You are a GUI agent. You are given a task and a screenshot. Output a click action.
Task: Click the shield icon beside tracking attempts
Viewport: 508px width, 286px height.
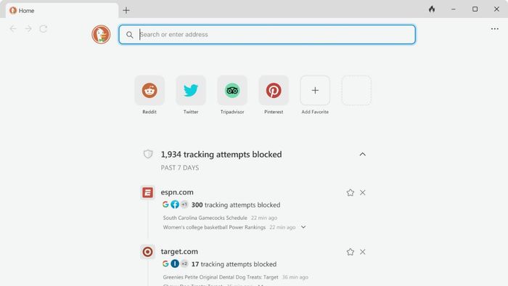tap(148, 154)
